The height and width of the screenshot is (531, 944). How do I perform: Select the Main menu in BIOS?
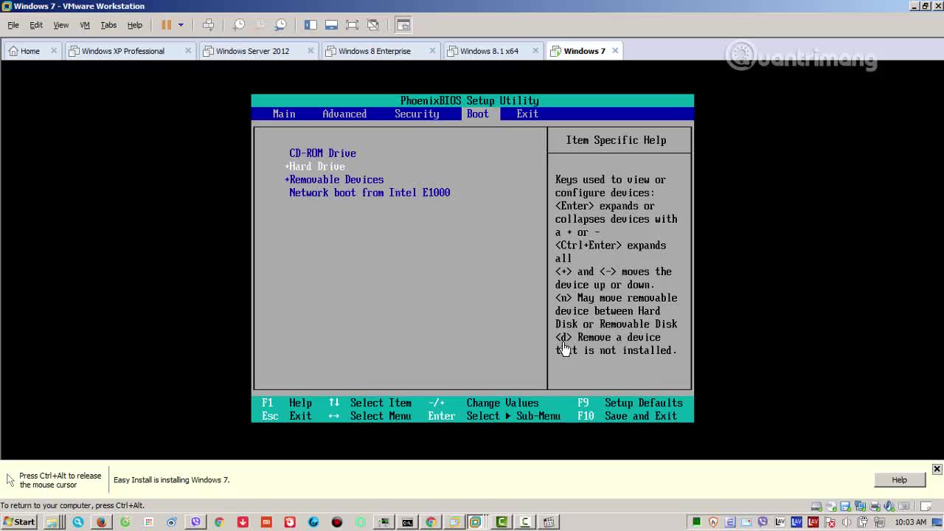[284, 114]
